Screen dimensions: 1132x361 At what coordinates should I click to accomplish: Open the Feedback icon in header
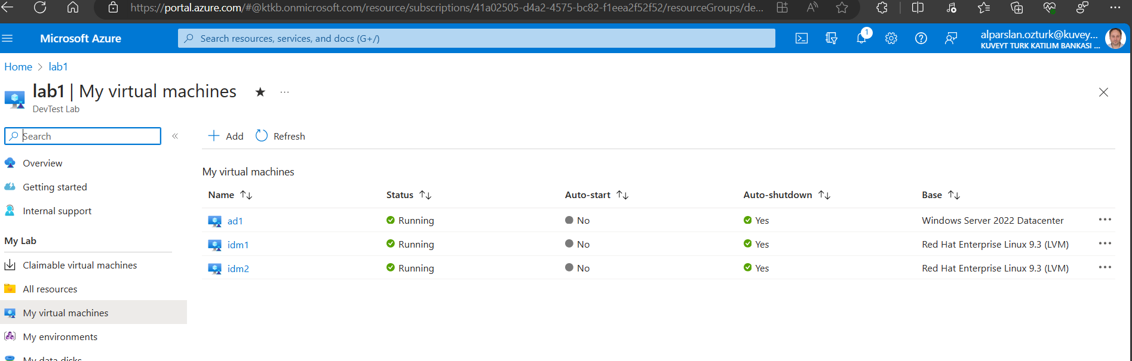click(x=951, y=38)
